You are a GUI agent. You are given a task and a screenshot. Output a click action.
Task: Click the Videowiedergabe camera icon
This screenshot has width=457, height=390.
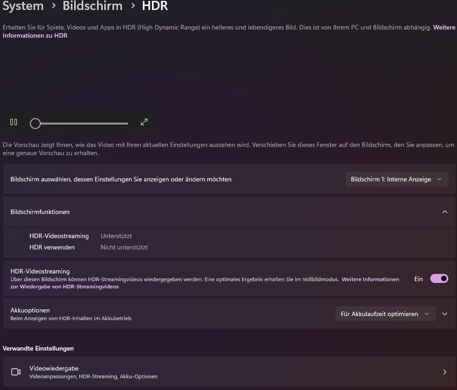[15, 371]
